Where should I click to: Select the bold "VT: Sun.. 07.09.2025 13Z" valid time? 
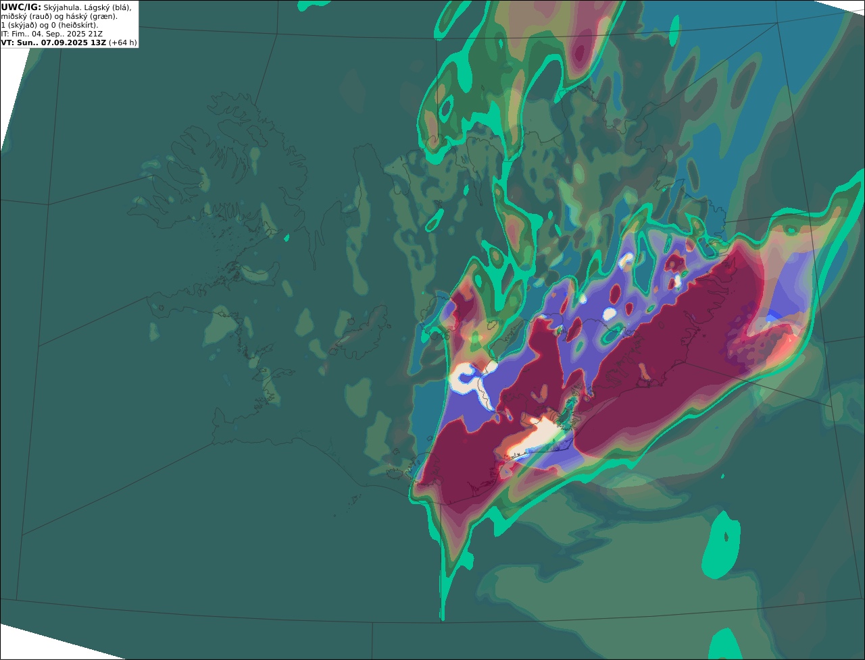[x=53, y=43]
